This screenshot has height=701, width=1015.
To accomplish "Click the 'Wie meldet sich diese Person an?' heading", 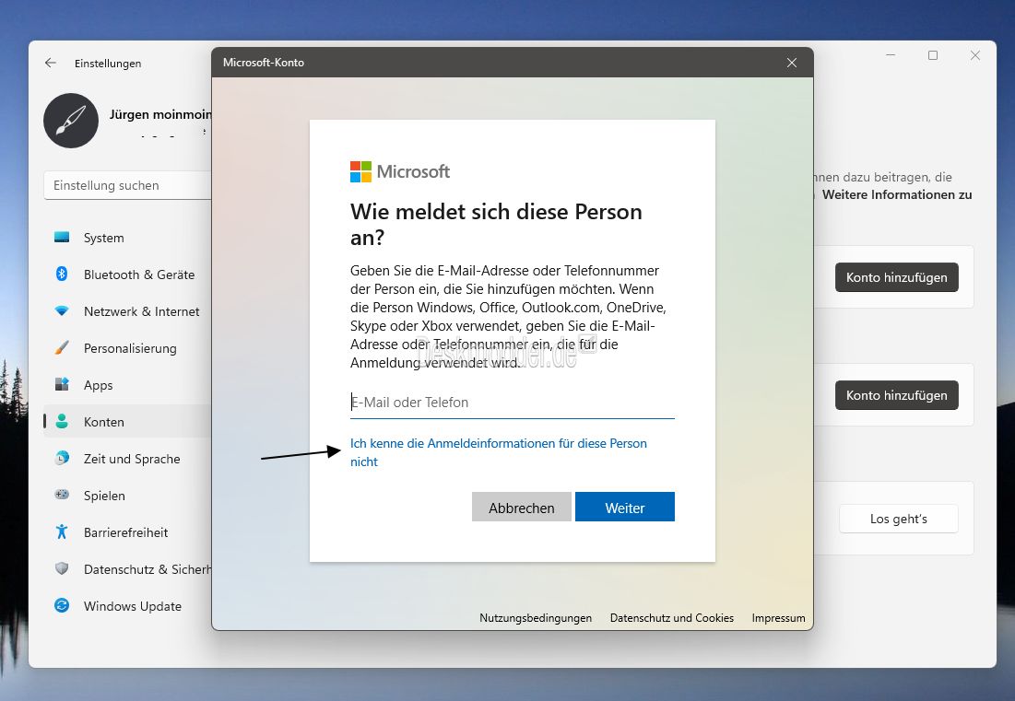I will point(496,225).
